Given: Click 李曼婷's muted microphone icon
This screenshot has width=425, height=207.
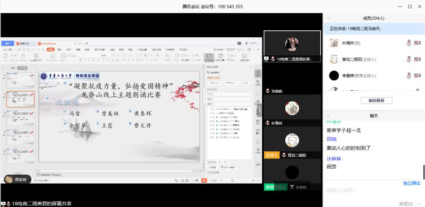Looking at the screenshot, I should point(409,75).
